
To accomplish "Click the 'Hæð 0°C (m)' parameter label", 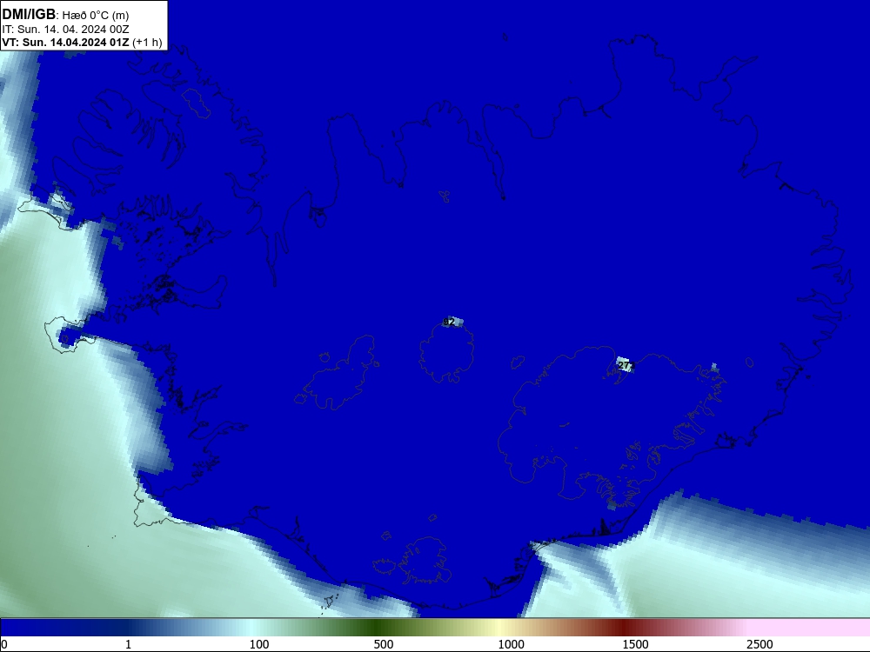I will click(x=96, y=15).
